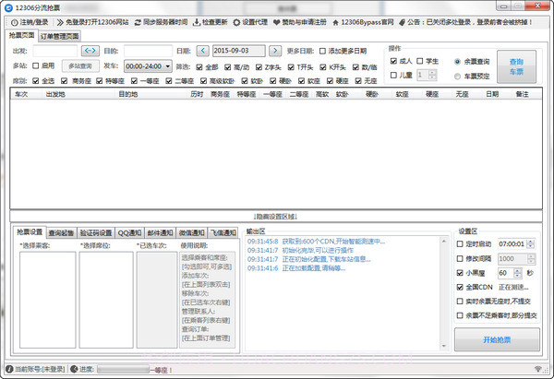Expand the 发车 time range dropdown
This screenshot has height=379, width=554.
pyautogui.click(x=147, y=66)
